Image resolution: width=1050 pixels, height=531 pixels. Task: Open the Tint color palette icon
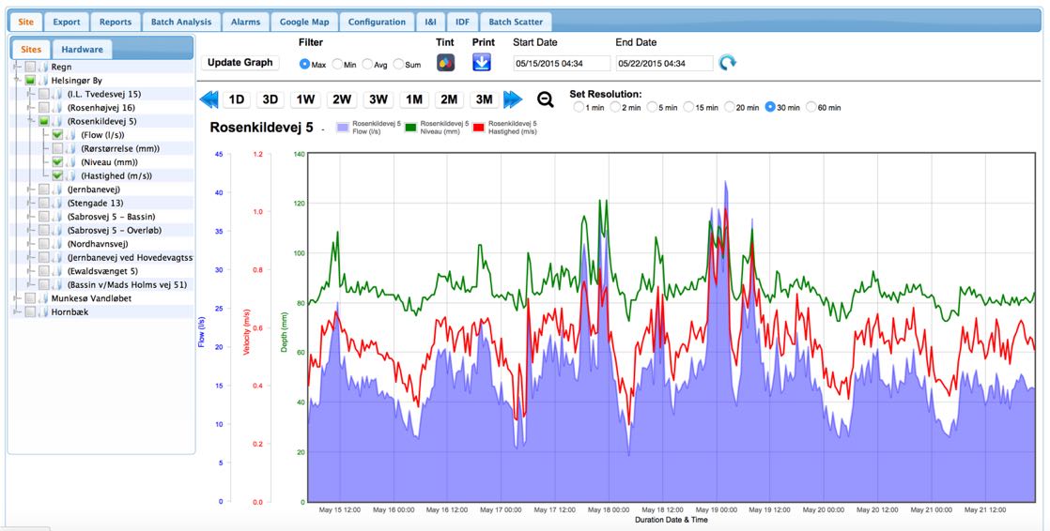click(446, 63)
